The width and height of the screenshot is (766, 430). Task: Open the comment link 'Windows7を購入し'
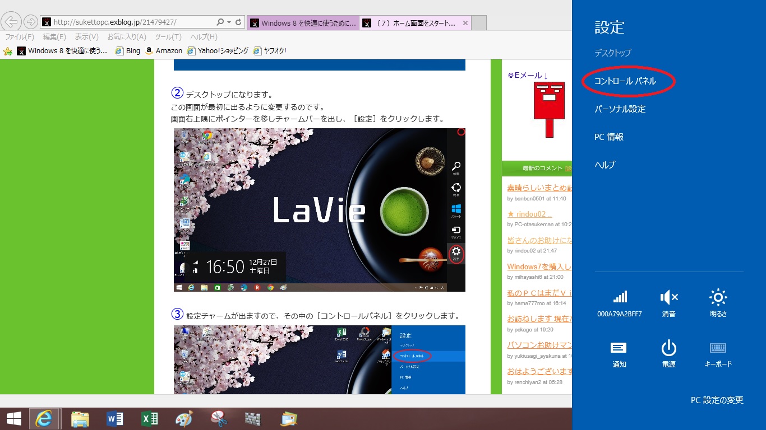tap(539, 267)
